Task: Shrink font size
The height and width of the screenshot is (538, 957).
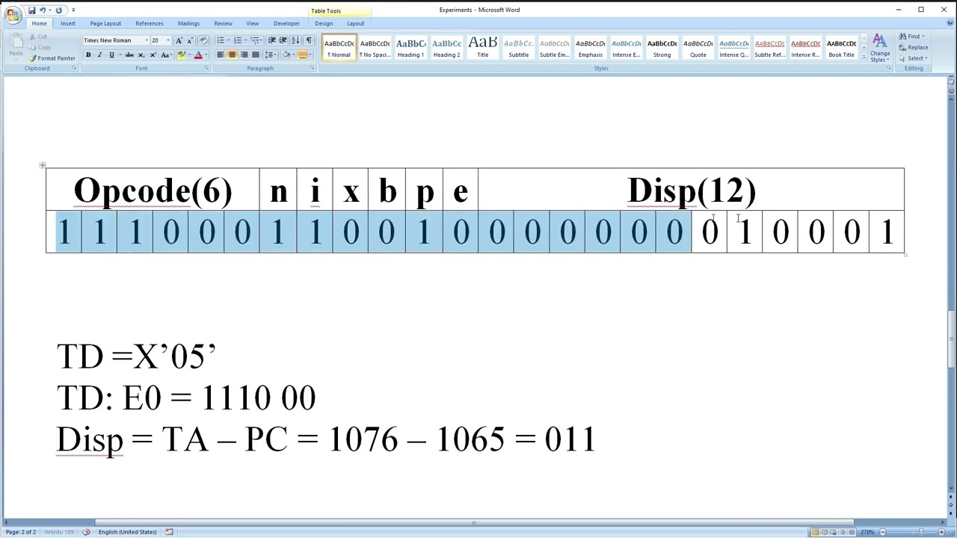Action: coord(190,40)
